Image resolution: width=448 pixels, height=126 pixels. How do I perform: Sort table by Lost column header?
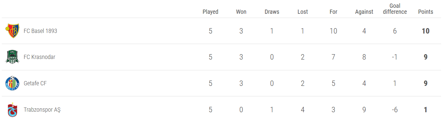point(303,12)
